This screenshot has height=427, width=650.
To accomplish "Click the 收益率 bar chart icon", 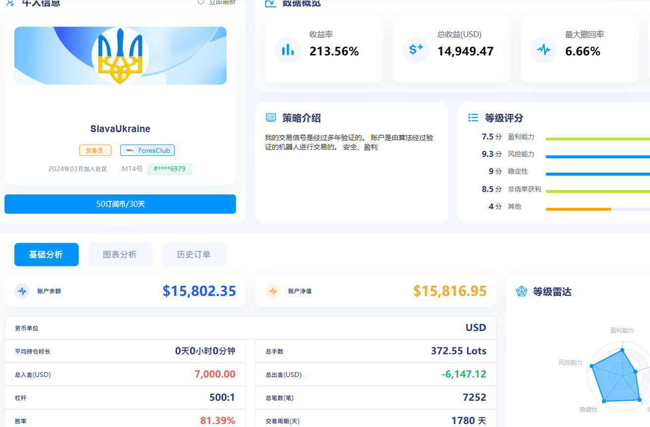I will coord(287,49).
